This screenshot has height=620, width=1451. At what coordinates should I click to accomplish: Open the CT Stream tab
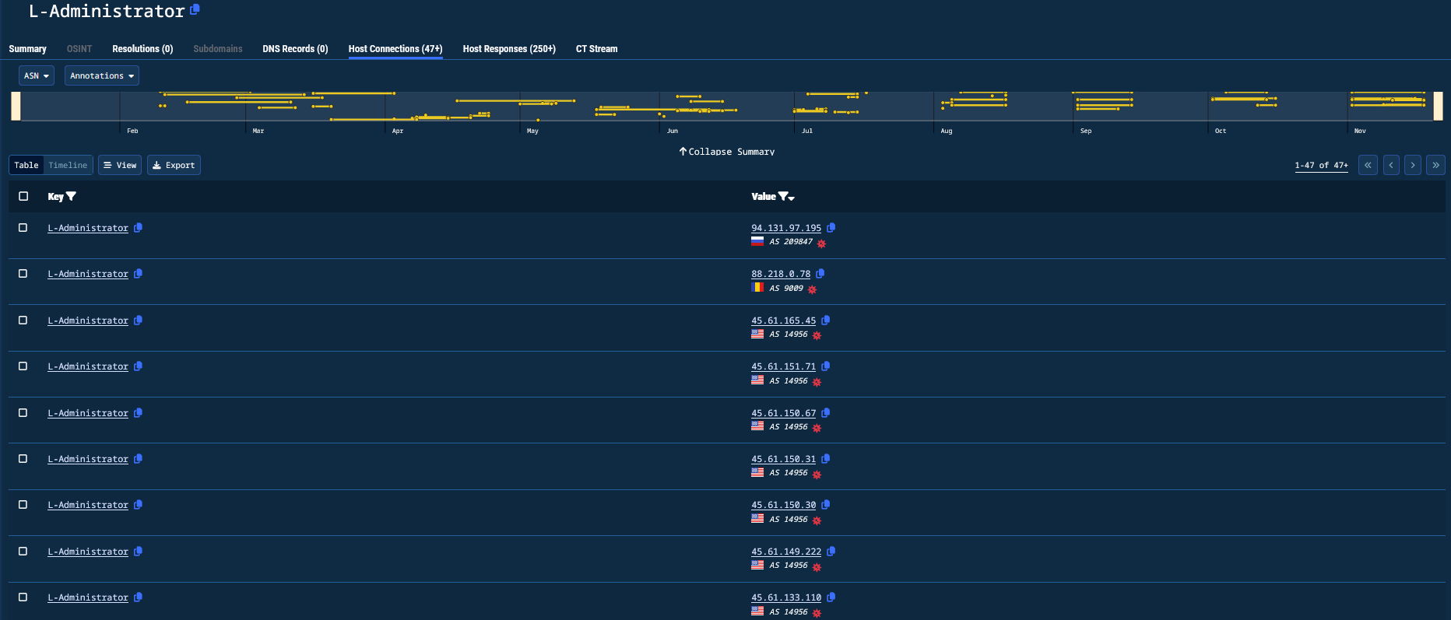(596, 49)
